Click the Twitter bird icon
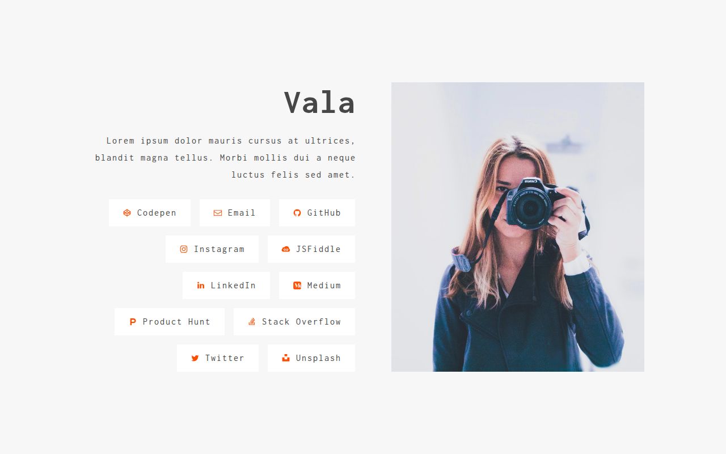Screen dimensions: 726x454 tap(195, 358)
